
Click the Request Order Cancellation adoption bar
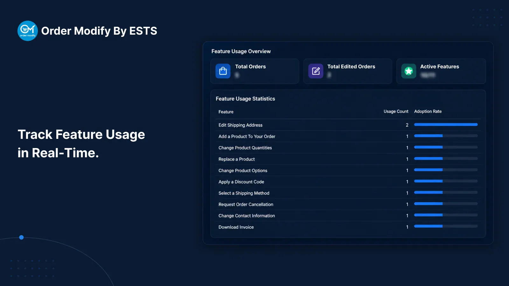446,204
